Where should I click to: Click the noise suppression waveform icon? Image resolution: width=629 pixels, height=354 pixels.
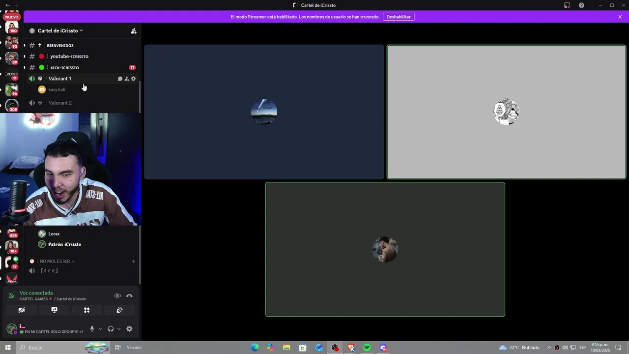point(117,295)
